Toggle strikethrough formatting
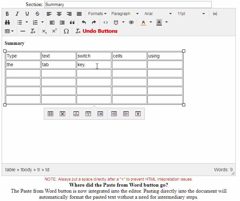The height and width of the screenshot is (201, 240). (37, 14)
